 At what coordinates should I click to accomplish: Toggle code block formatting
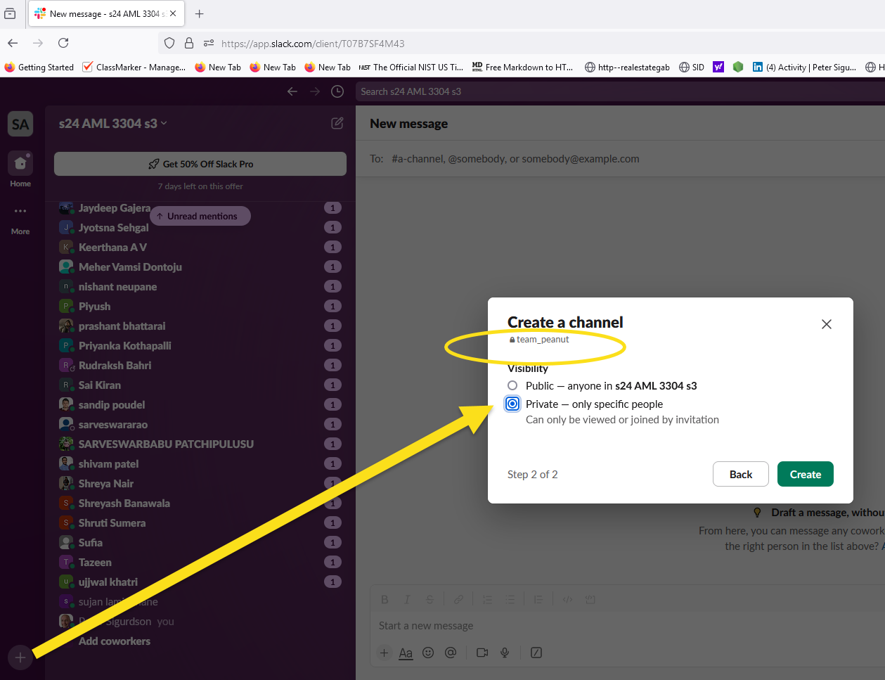(590, 599)
